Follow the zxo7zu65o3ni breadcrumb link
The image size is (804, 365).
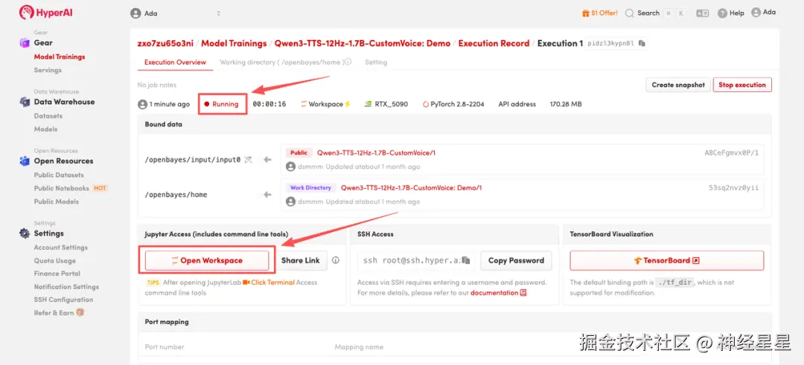tap(165, 44)
